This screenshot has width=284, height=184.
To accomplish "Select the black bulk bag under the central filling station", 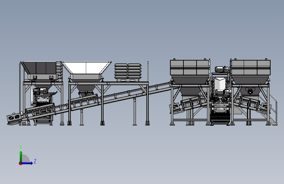I will (220, 117).
